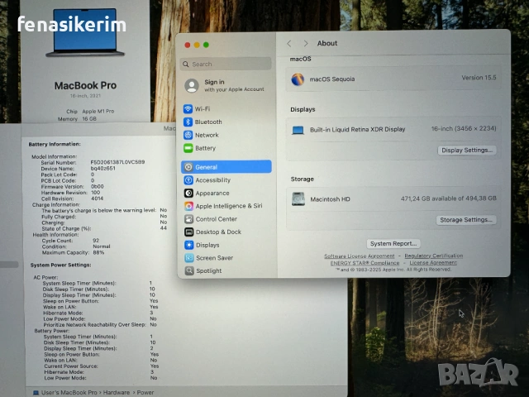The height and width of the screenshot is (397, 529).
Task: Click the MacBook Pro laptop image
Action: tap(85, 32)
